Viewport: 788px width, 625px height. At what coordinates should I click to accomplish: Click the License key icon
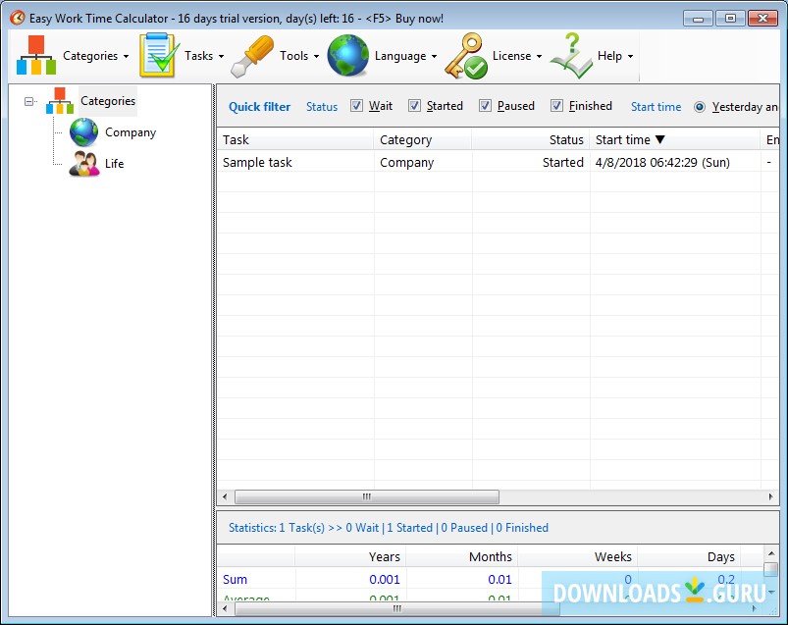point(466,56)
